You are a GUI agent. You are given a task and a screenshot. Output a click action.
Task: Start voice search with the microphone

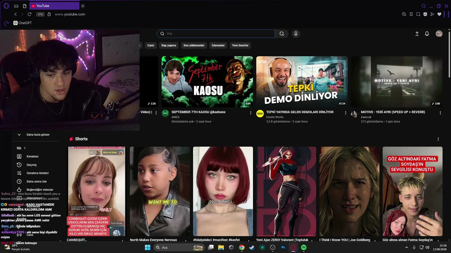296,34
